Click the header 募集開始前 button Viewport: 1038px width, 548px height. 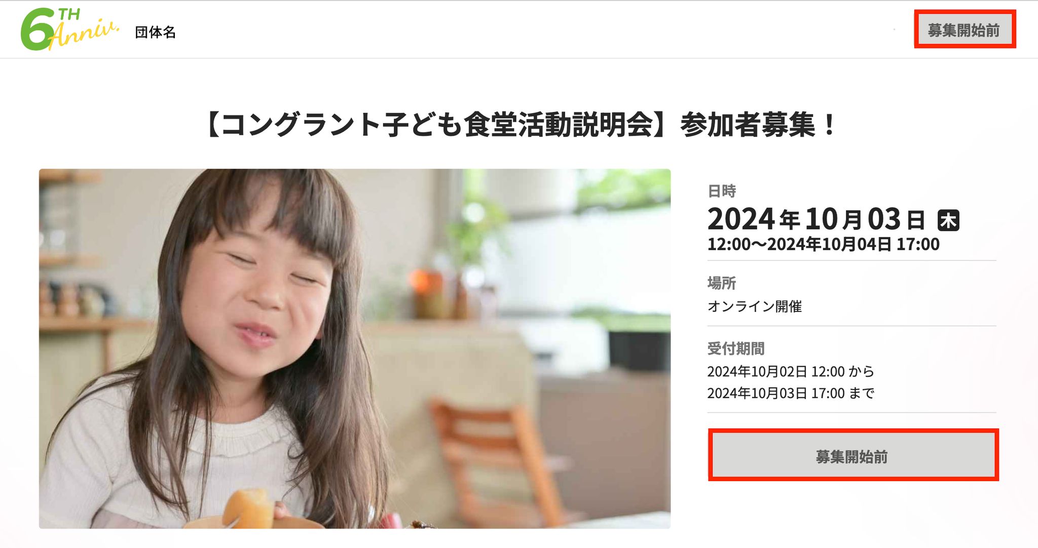click(x=965, y=29)
